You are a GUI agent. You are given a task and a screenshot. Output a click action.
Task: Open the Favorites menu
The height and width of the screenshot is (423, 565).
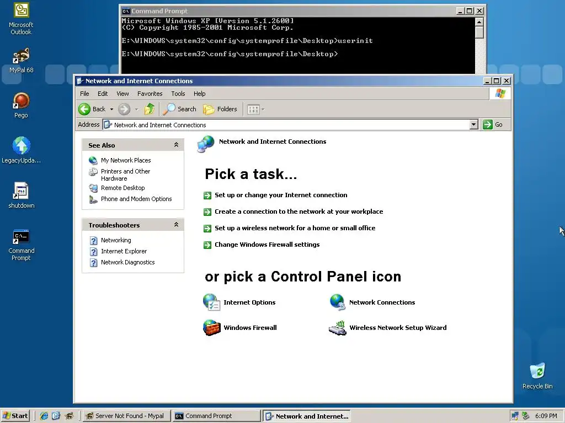[150, 94]
